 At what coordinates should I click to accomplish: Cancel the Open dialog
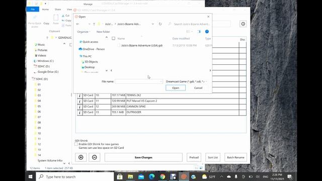[x=198, y=88]
